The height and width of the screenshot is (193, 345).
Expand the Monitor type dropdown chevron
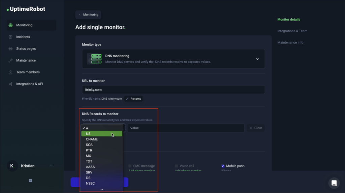pyautogui.click(x=257, y=59)
